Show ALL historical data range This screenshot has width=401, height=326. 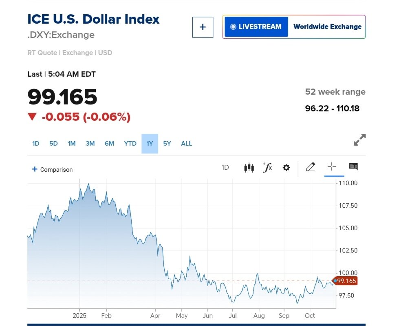[186, 144]
